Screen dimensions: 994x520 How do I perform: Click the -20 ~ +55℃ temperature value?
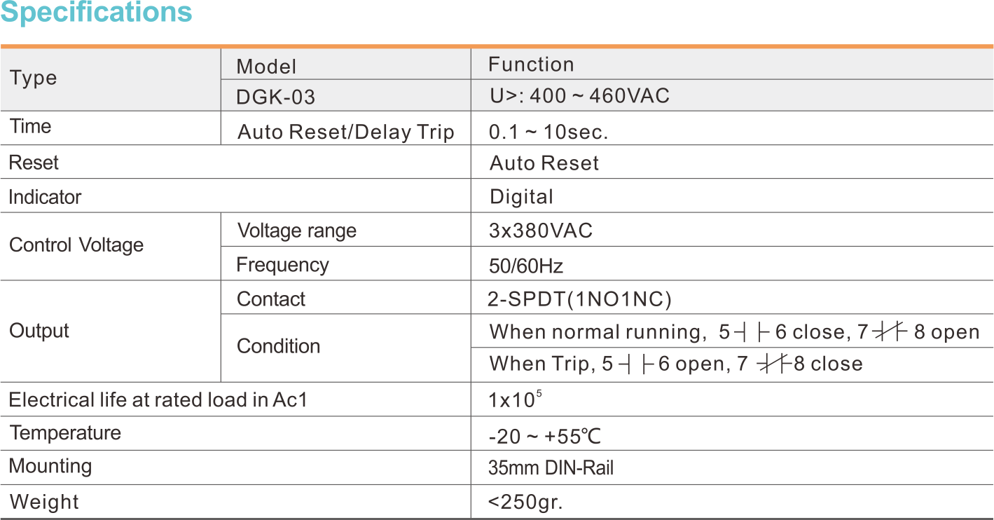[544, 437]
